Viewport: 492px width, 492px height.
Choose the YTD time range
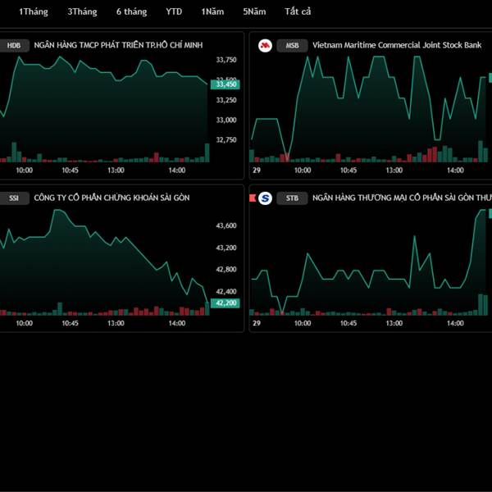[x=174, y=12]
